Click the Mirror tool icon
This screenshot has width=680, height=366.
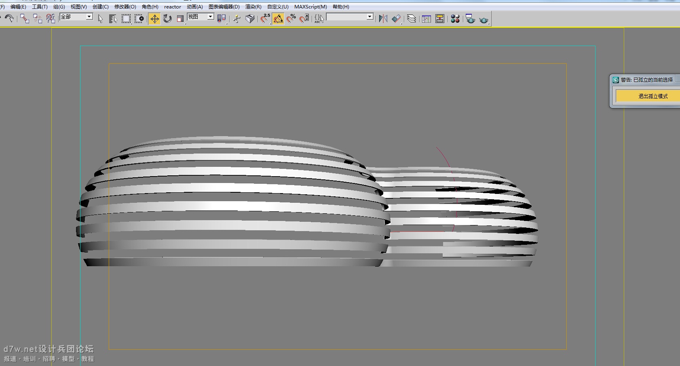coord(383,19)
